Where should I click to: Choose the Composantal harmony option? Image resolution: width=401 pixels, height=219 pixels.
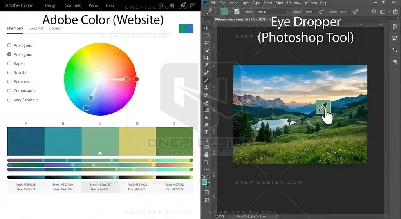[9, 91]
